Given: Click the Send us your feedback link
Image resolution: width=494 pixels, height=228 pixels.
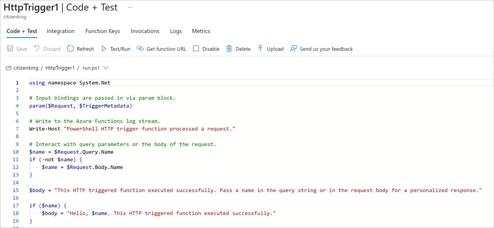Looking at the screenshot, I should 326,49.
